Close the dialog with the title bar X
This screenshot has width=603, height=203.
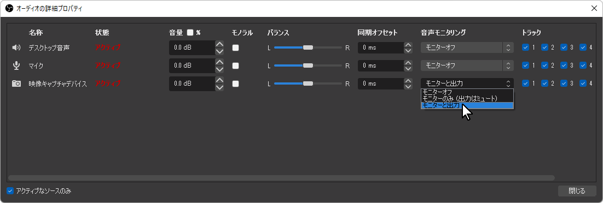[x=594, y=8]
